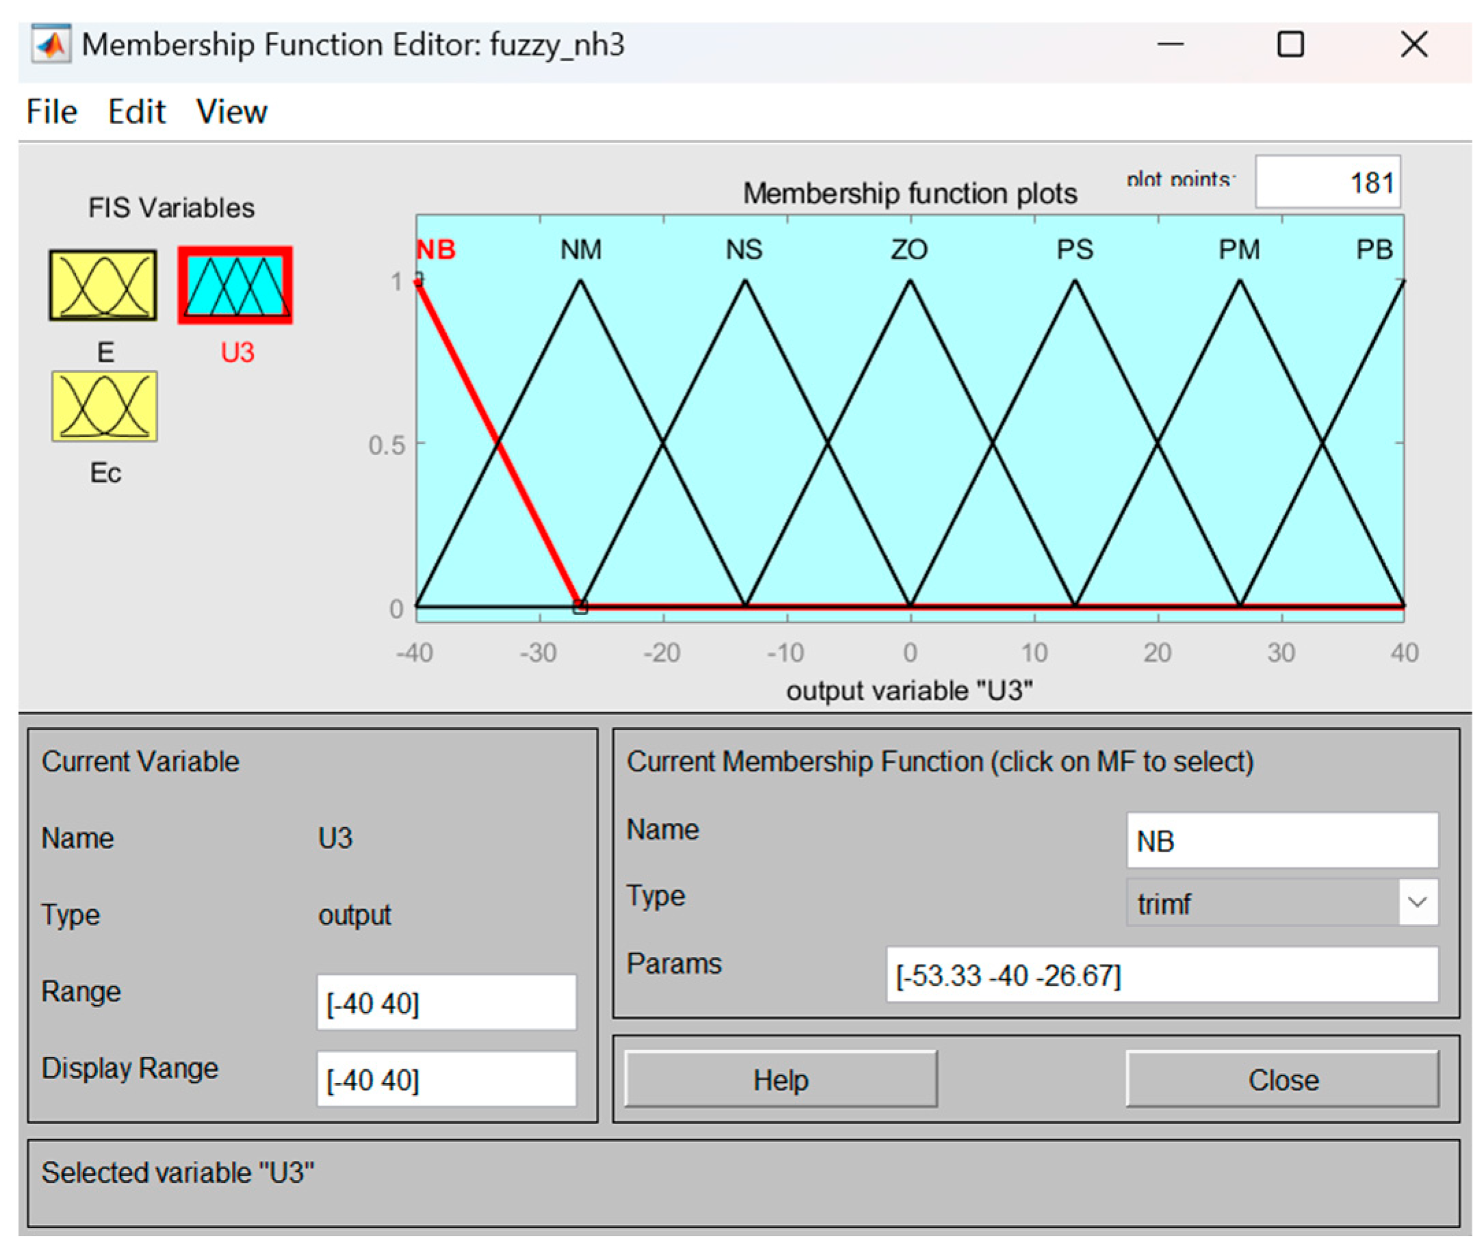Select the Ec input variable icon
1484x1254 pixels.
click(104, 406)
